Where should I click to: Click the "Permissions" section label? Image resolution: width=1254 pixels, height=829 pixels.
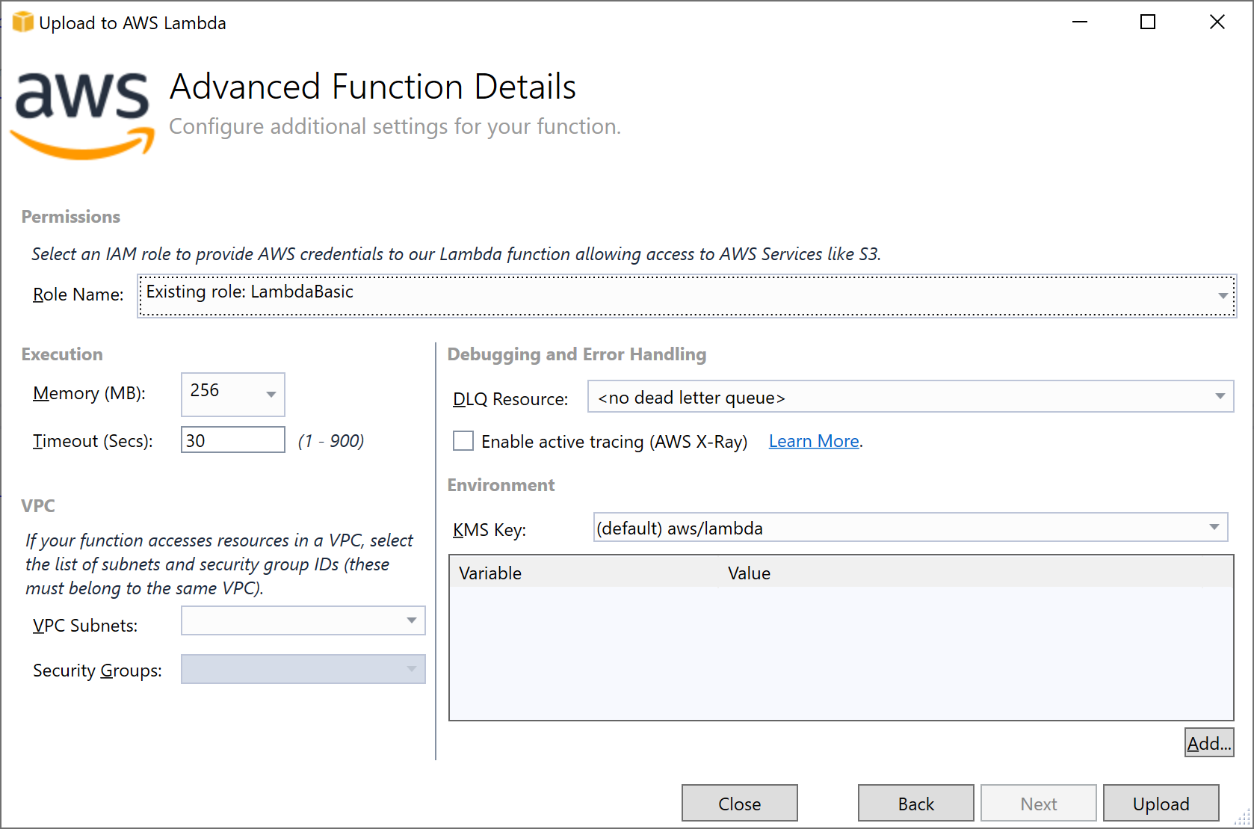71,217
